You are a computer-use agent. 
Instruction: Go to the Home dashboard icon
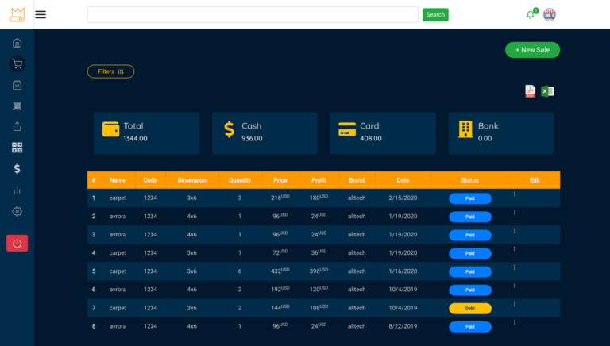coord(17,43)
